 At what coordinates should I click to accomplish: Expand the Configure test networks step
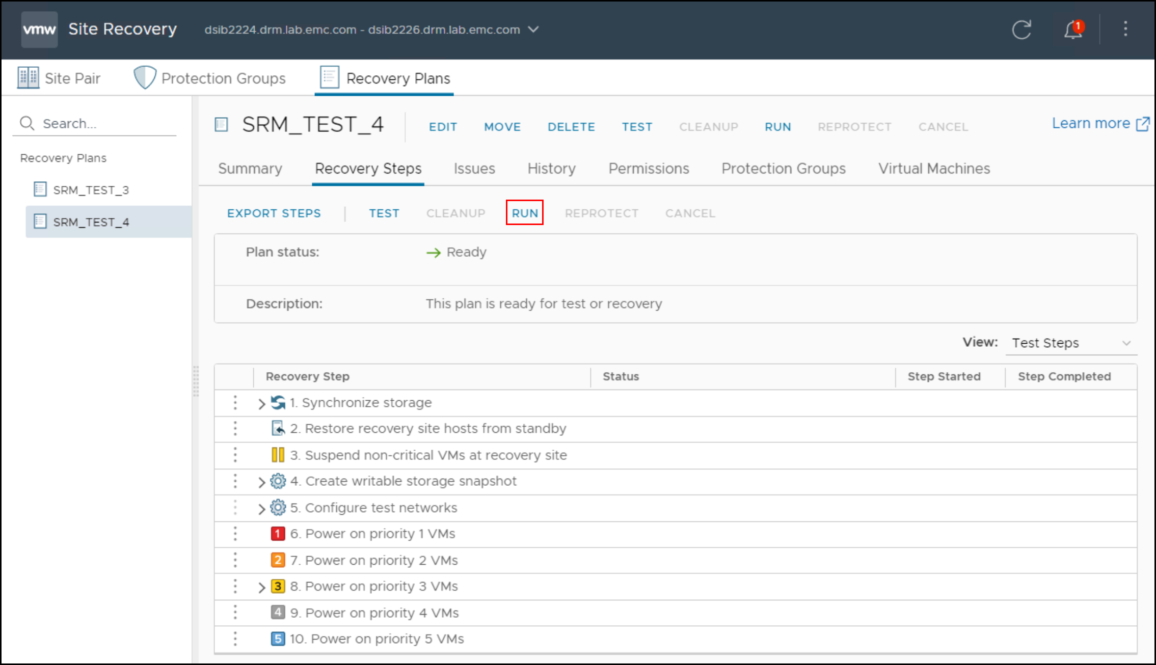(261, 508)
